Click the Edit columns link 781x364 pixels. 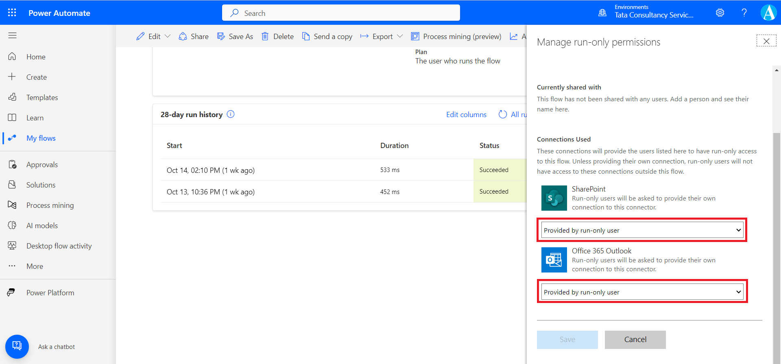coord(466,115)
